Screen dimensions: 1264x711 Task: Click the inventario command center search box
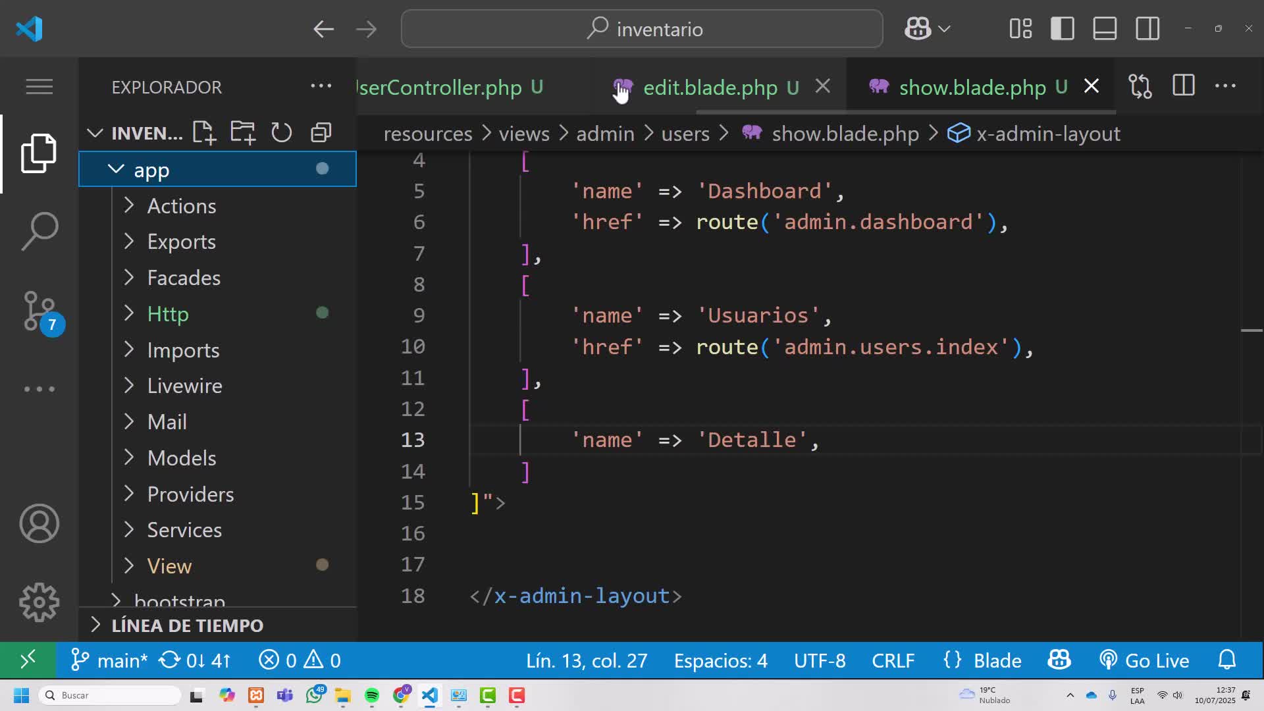[642, 29]
